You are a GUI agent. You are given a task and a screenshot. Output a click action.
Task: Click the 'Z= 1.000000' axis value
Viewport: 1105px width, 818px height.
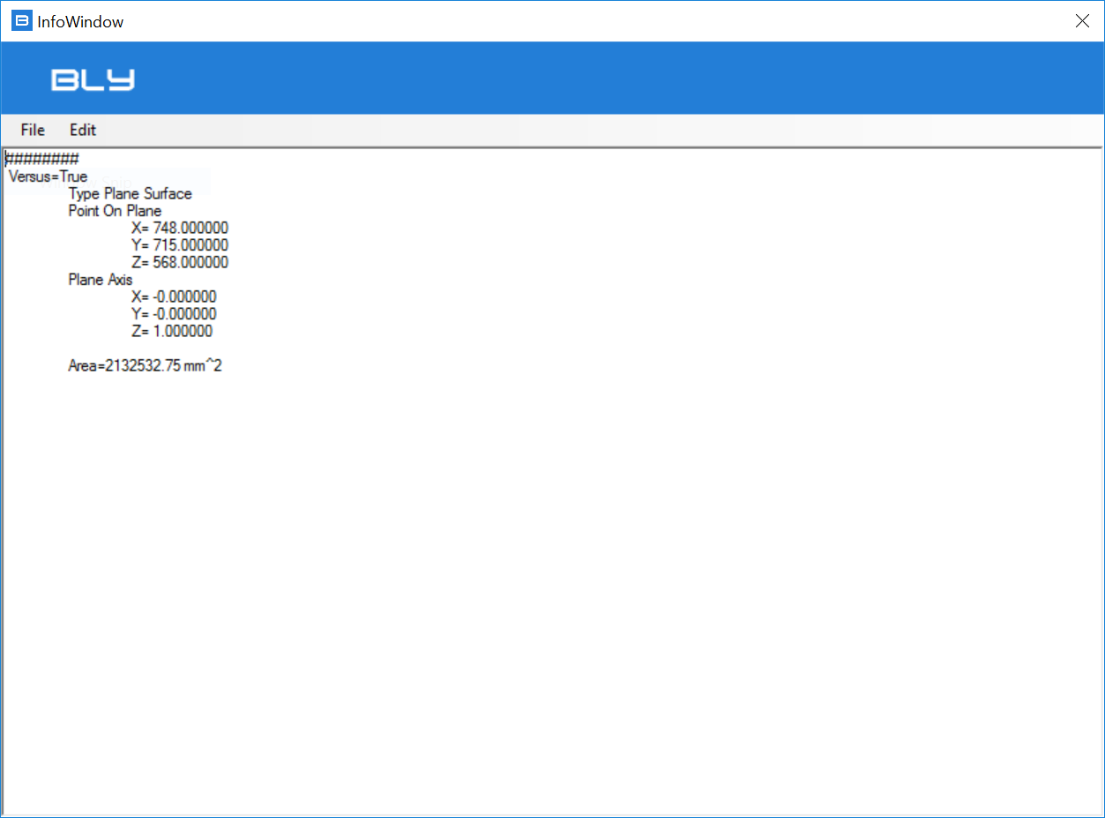click(172, 331)
